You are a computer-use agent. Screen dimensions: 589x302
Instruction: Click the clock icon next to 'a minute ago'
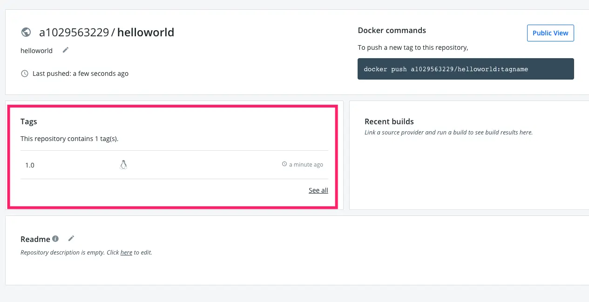click(284, 164)
